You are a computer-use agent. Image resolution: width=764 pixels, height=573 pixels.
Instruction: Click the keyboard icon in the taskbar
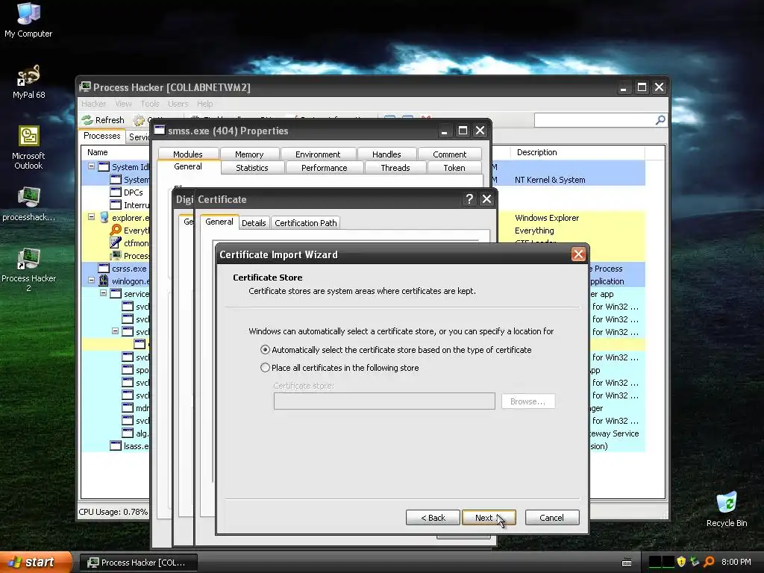(x=627, y=563)
